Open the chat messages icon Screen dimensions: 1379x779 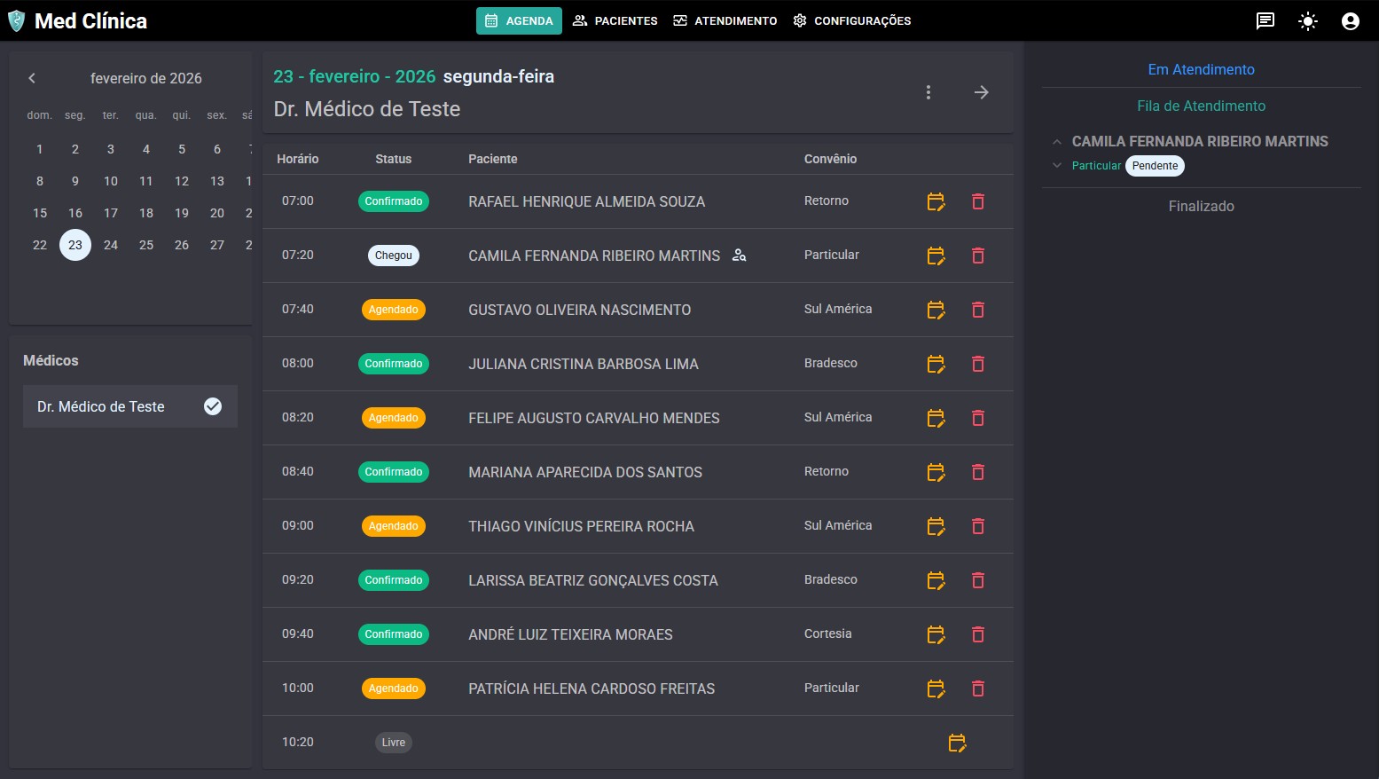[1265, 21]
